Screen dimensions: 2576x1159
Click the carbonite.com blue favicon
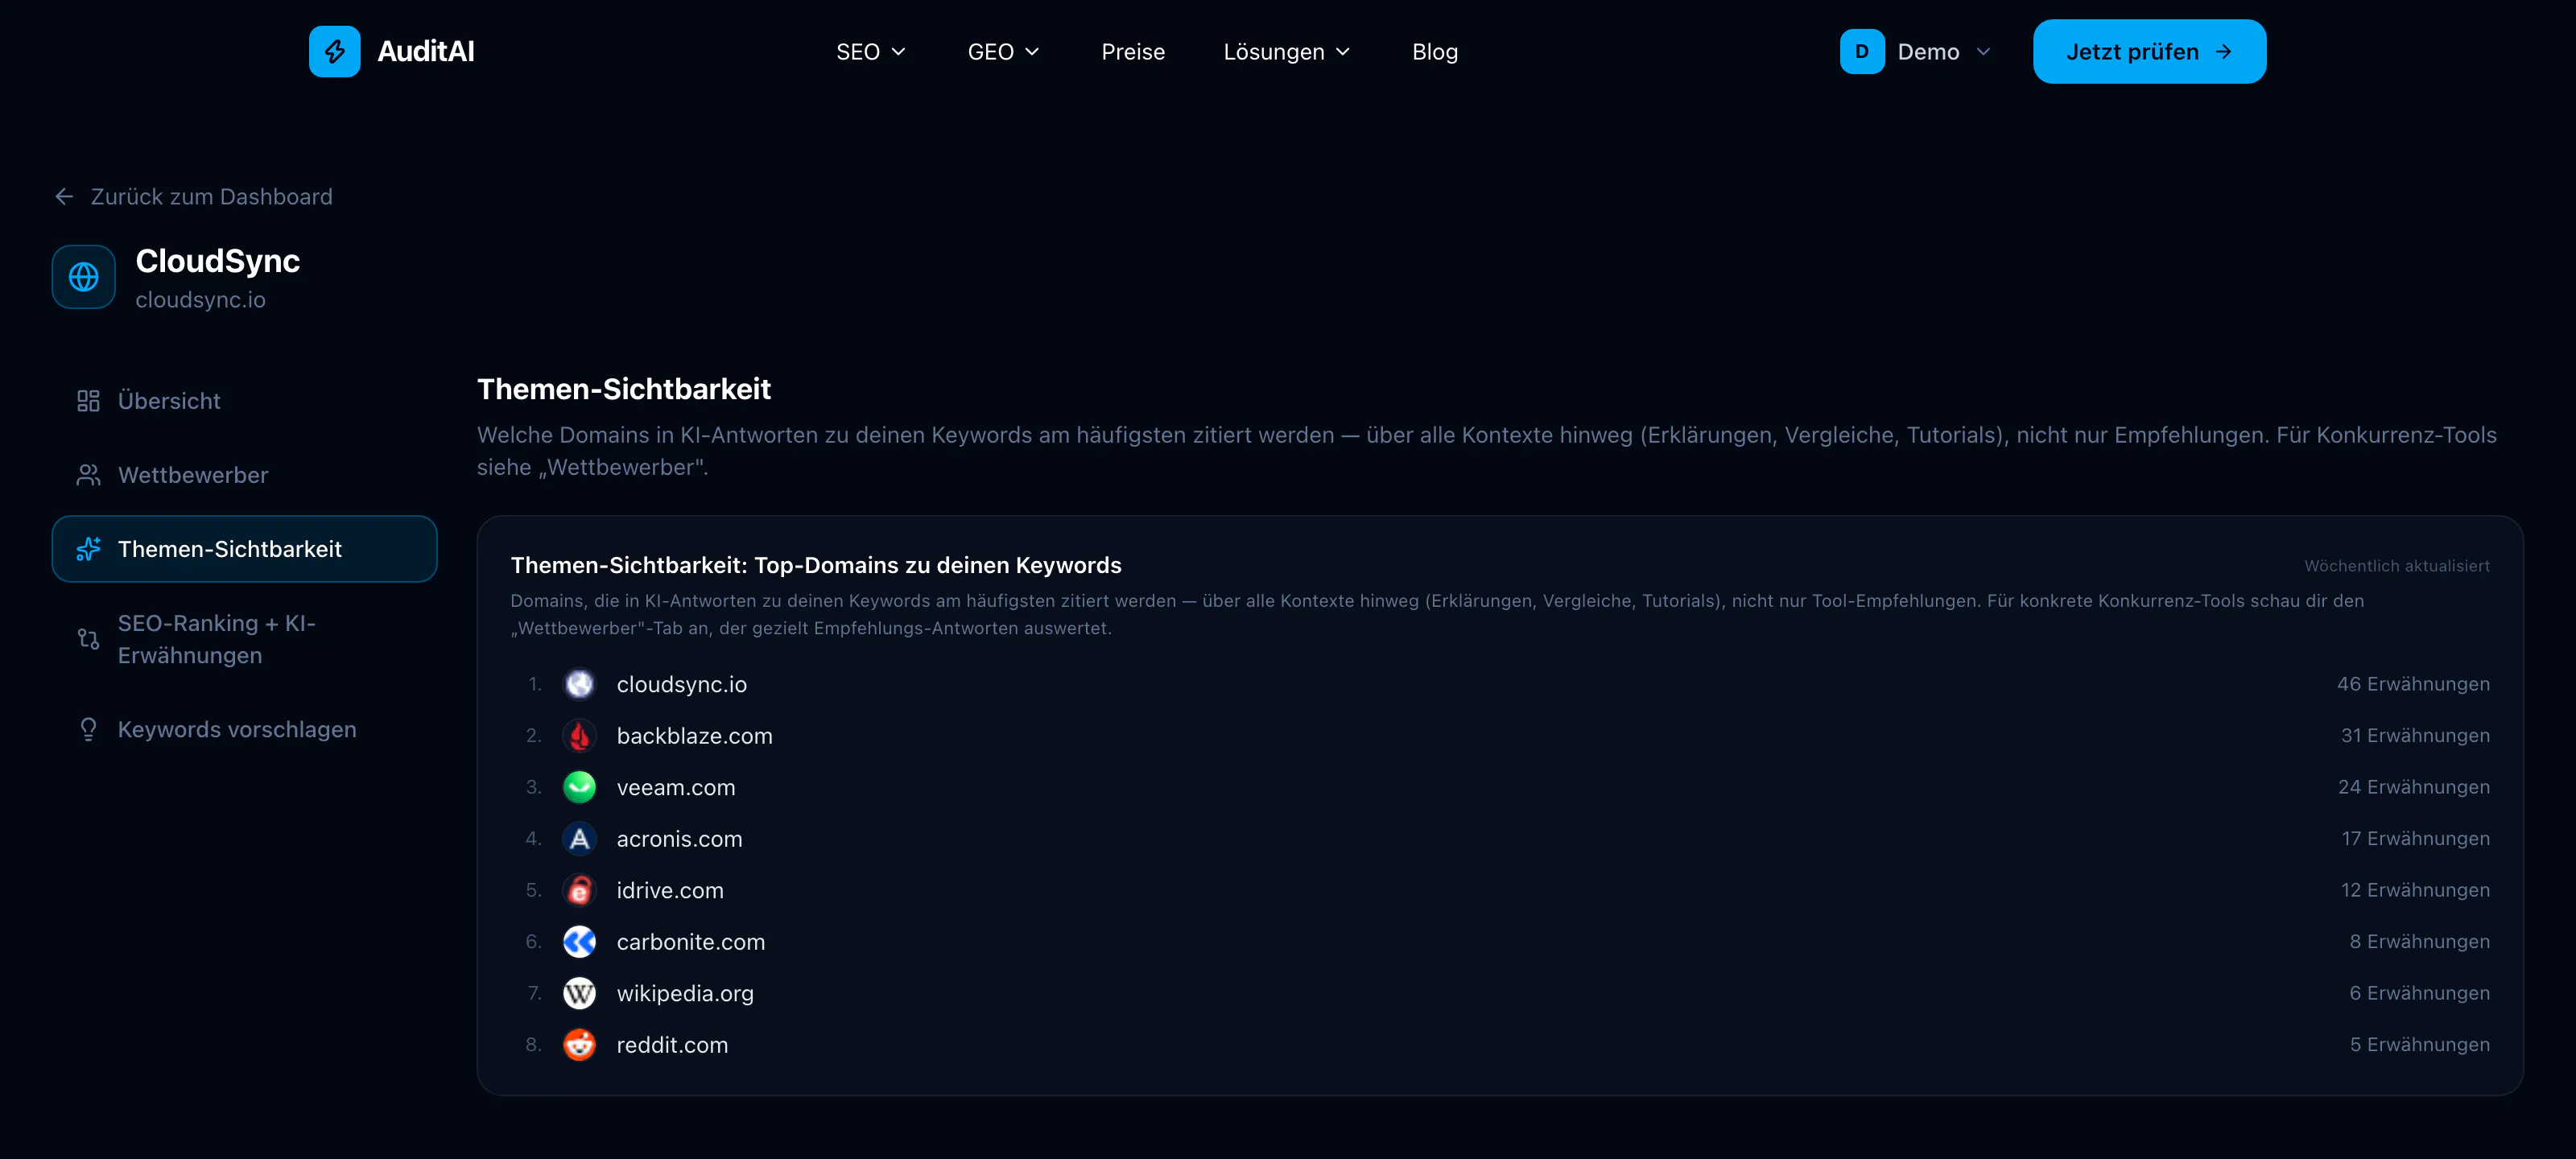tap(579, 941)
